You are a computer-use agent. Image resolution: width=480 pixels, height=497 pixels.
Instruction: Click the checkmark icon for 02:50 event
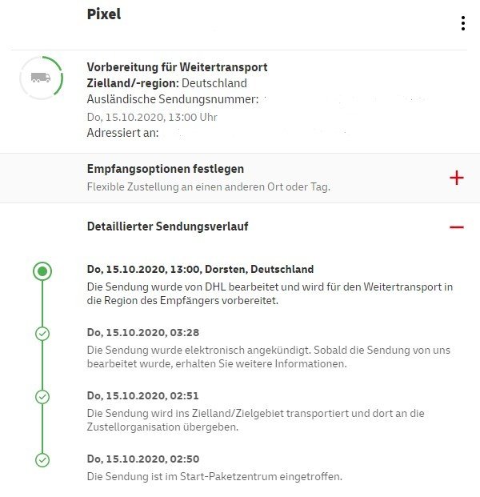coord(42,460)
